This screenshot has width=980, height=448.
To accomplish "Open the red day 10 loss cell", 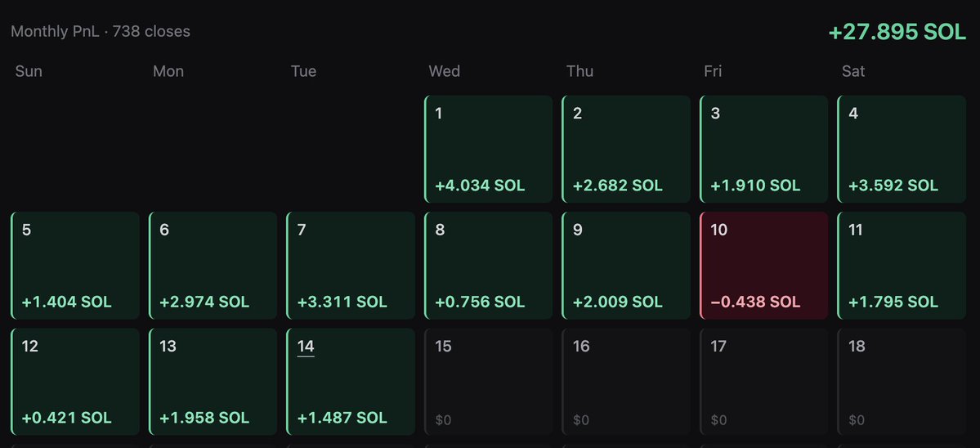I will [x=763, y=266].
